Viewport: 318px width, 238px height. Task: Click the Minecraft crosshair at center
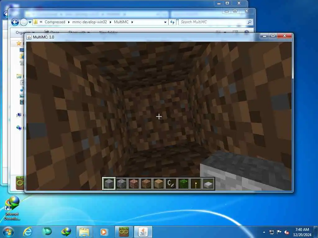coord(159,117)
